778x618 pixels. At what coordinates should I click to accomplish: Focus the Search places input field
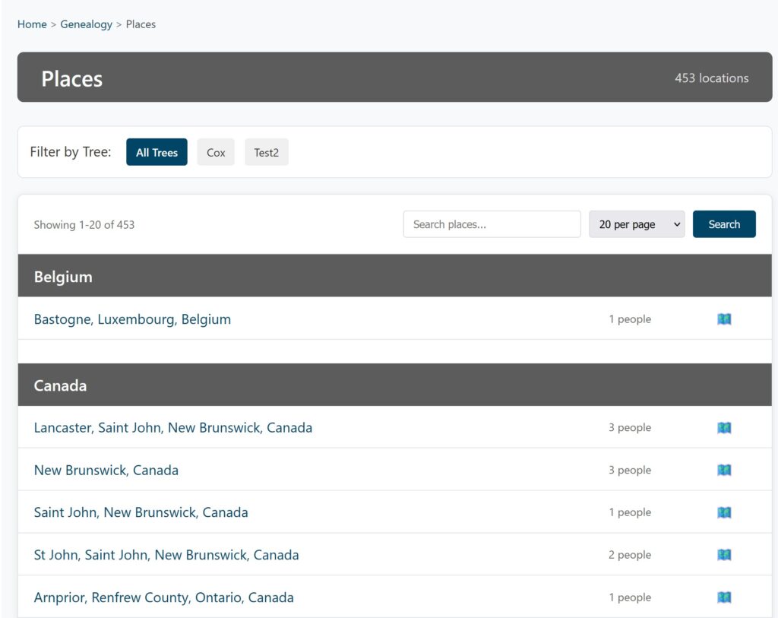click(492, 224)
